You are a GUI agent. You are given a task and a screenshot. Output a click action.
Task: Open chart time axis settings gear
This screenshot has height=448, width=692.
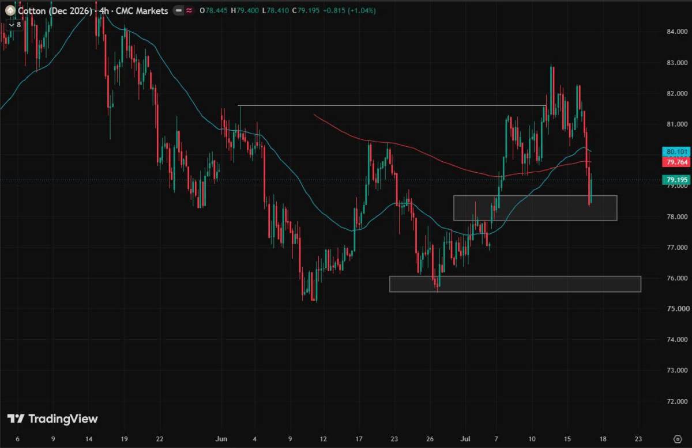pos(678,439)
